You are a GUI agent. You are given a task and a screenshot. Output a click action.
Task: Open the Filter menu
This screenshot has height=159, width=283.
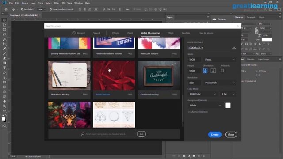[57, 3]
